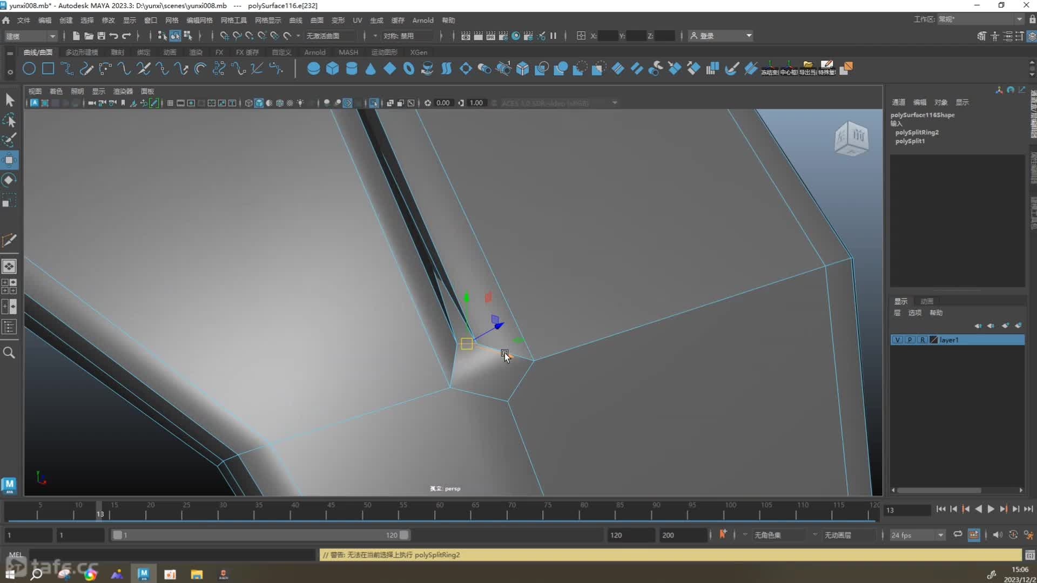
Task: Create a NURBS cone from the shelf
Action: (371, 69)
